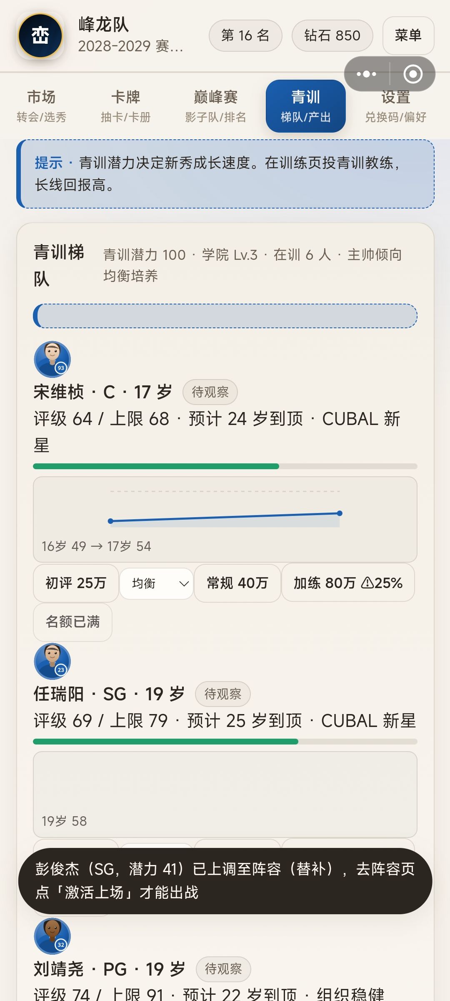The width and height of the screenshot is (450, 1001).
Task: Click the 菜单 button
Action: coord(408,35)
